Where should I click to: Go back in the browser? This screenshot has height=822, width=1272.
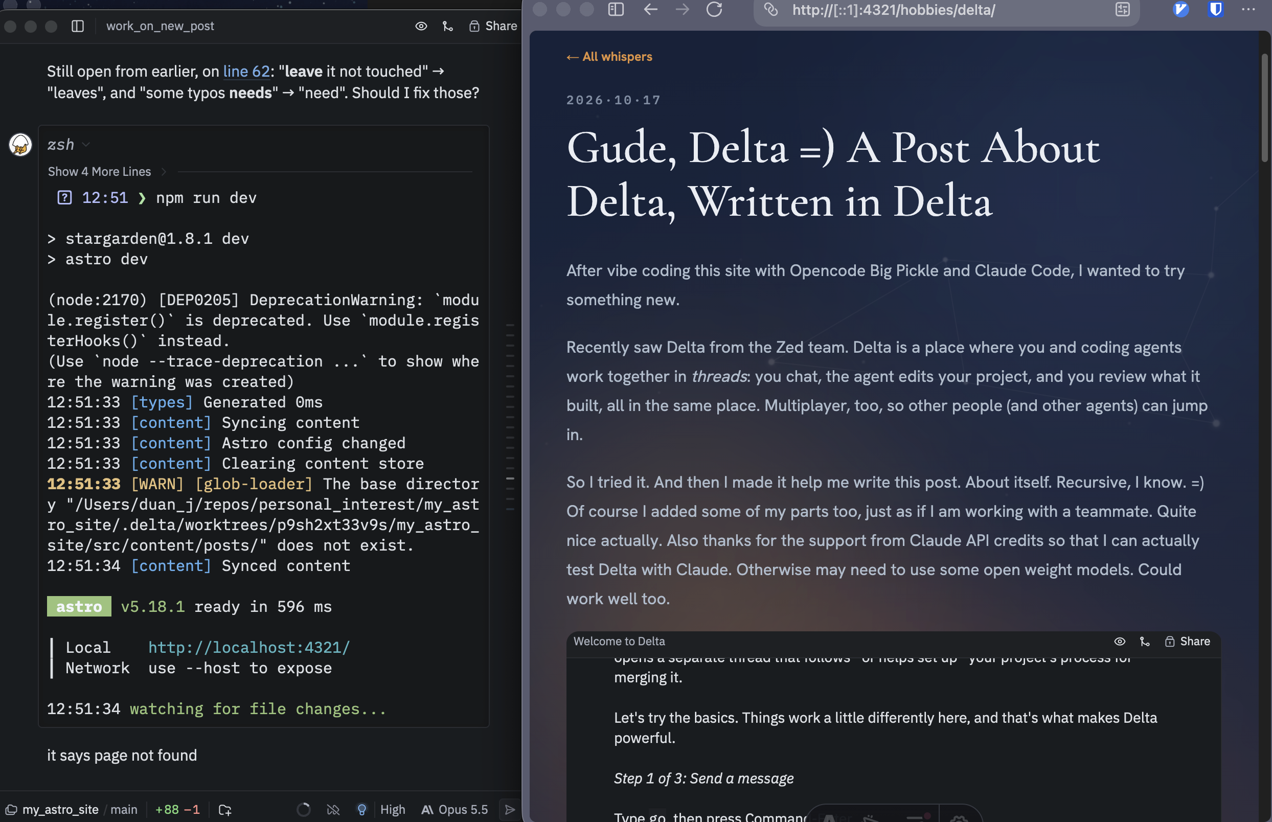pyautogui.click(x=650, y=10)
